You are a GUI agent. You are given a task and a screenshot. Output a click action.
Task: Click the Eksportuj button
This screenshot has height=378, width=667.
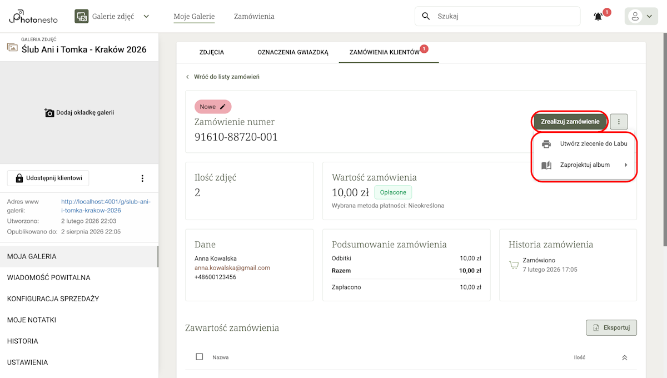point(611,328)
